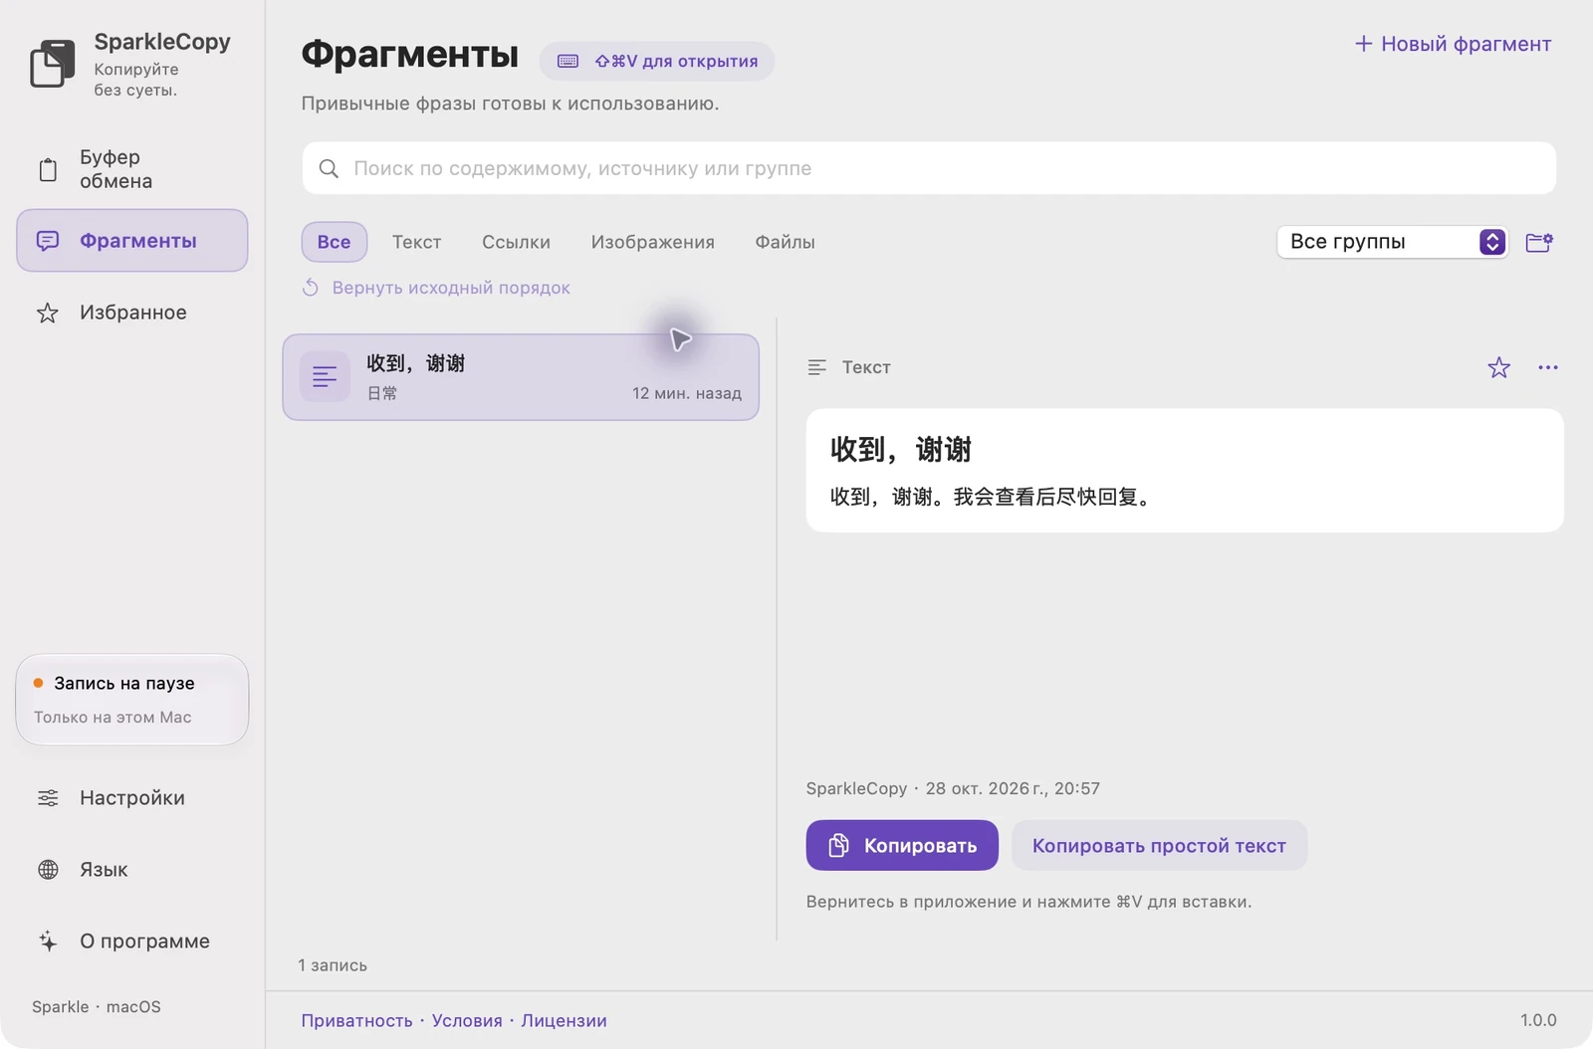Click the 12 мин. назад timestamp

coord(687,393)
